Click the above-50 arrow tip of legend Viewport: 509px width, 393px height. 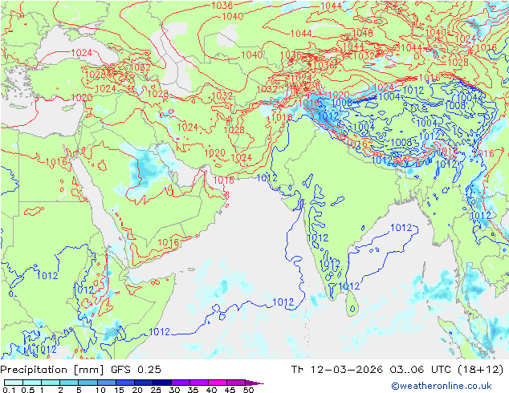coord(254,383)
